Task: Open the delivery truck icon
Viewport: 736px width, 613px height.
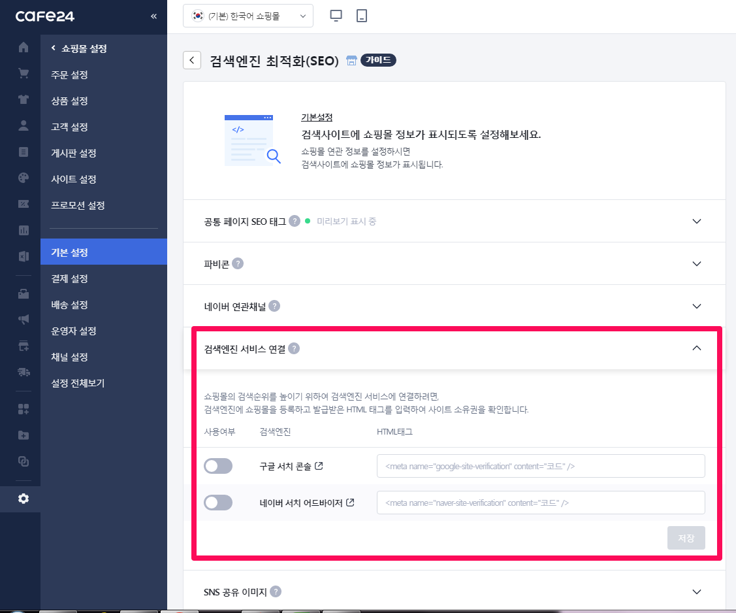Action: [24, 372]
